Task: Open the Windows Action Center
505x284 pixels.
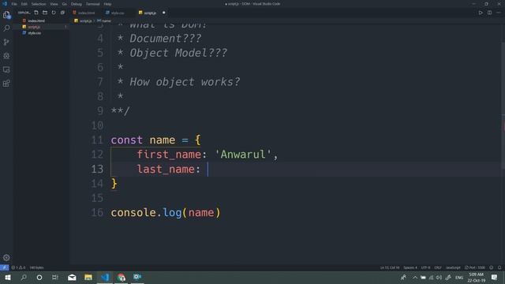Action: coord(495,277)
